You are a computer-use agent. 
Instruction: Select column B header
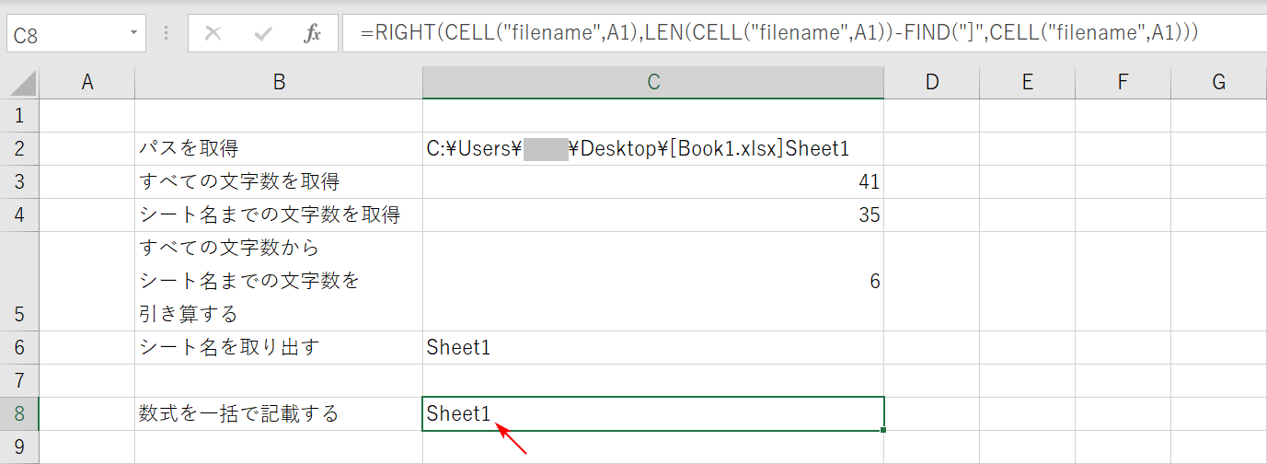(x=279, y=83)
